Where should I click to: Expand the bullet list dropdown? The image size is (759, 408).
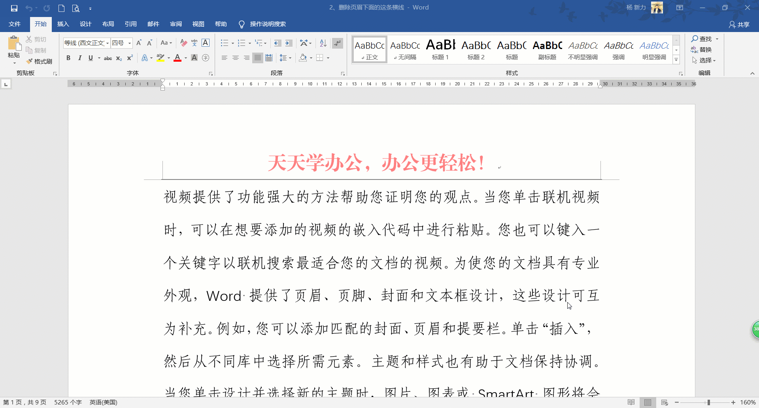click(232, 43)
